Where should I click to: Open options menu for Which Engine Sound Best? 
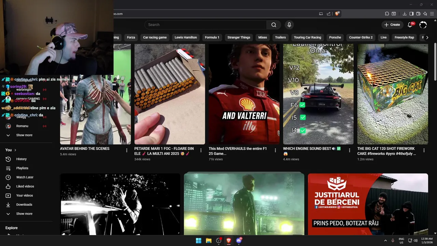tap(350, 150)
